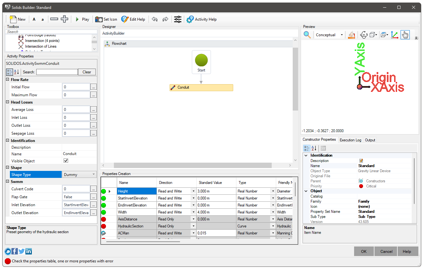Open the Direction dropdown for the Height row
The width and height of the screenshot is (426, 270).
pyautogui.click(x=193, y=191)
